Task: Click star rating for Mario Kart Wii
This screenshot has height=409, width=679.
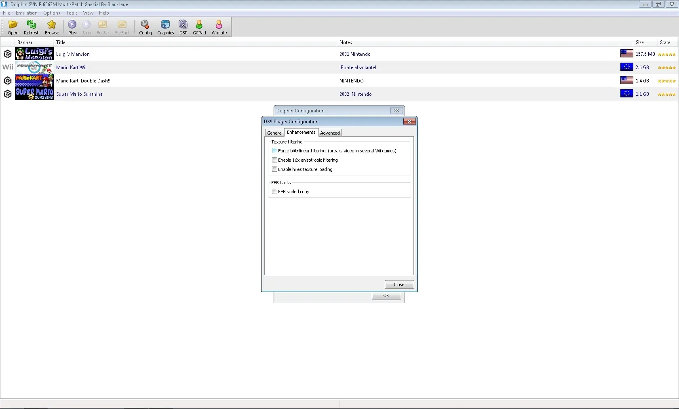Action: click(667, 67)
